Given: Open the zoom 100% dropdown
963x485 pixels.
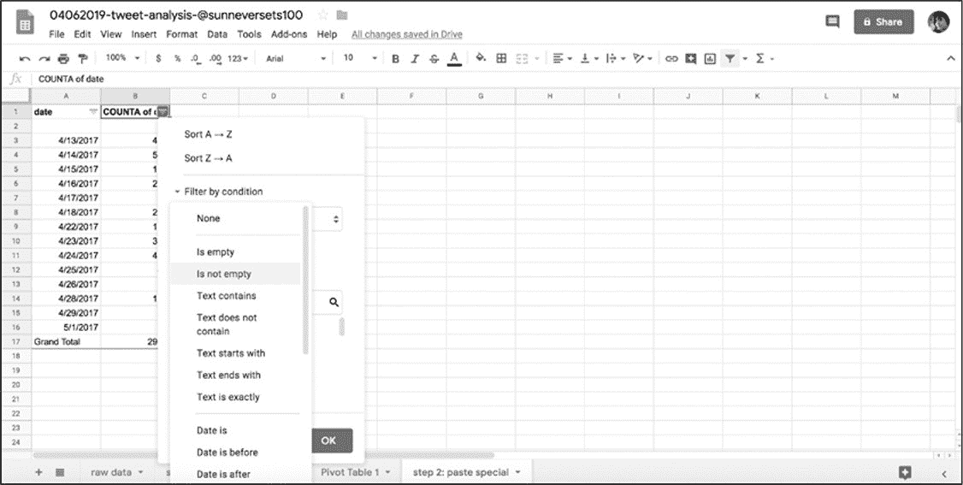Looking at the screenshot, I should pos(121,58).
